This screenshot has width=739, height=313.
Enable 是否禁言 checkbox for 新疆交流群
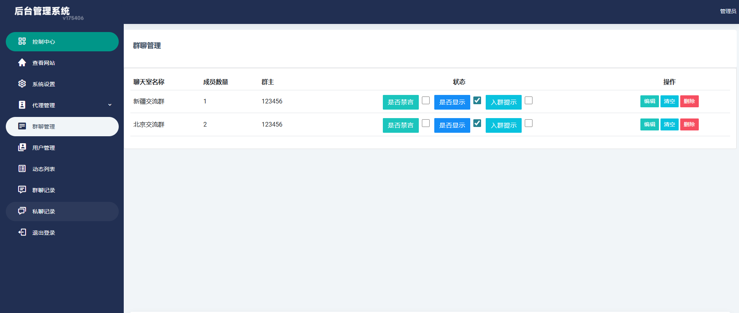tap(426, 100)
